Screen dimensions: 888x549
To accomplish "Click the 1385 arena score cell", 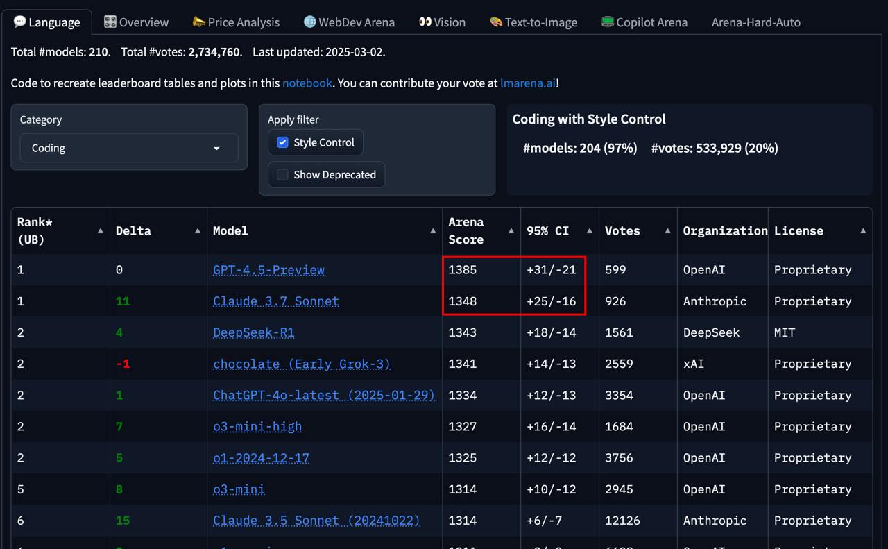I will tap(481, 270).
